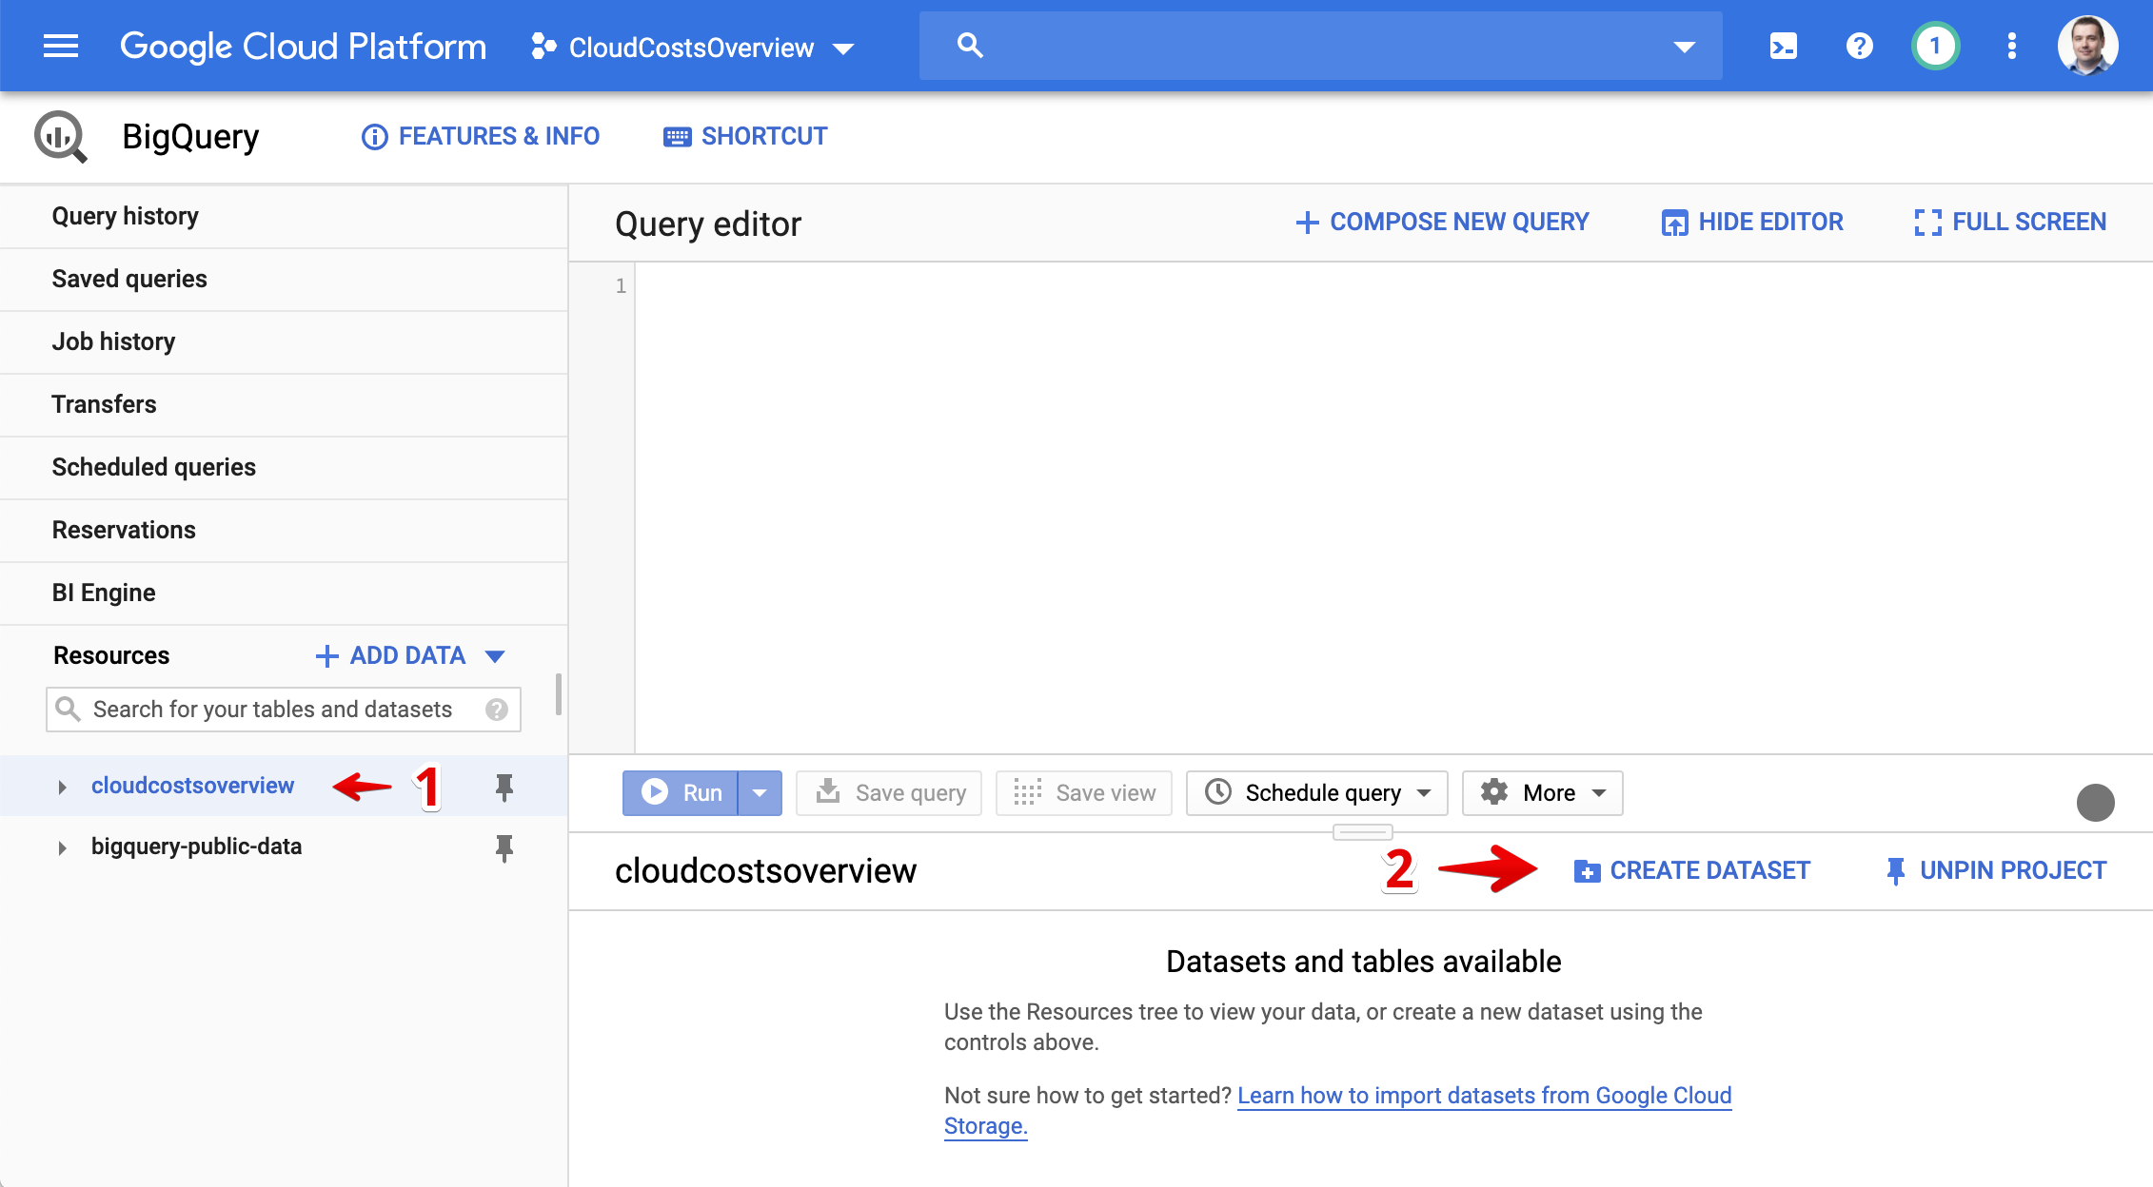
Task: Open the help question mark icon
Action: 1859,46
